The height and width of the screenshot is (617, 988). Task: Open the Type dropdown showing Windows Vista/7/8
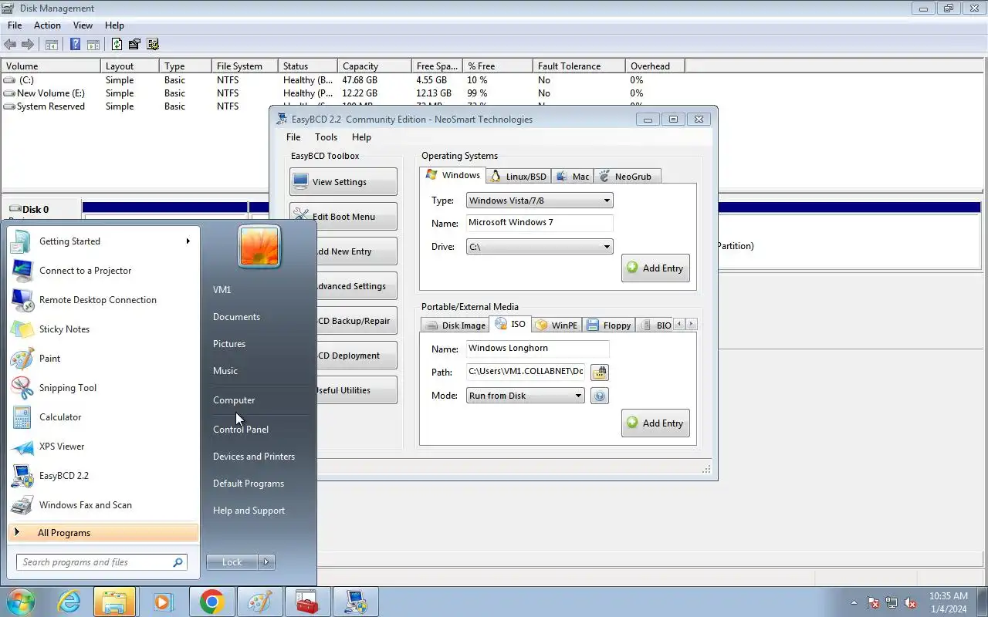click(540, 201)
